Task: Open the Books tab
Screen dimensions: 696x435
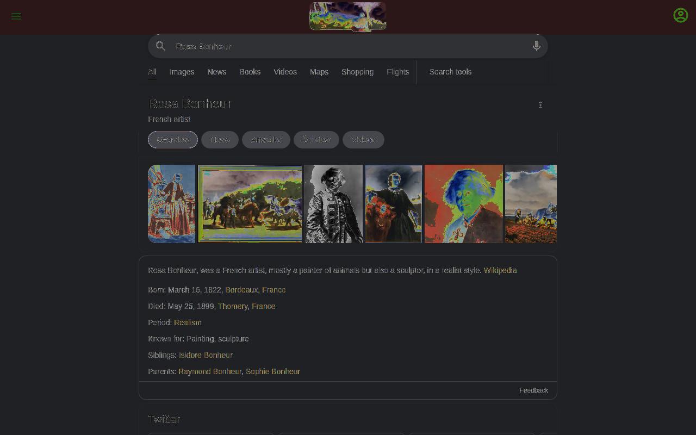Action: (x=250, y=72)
